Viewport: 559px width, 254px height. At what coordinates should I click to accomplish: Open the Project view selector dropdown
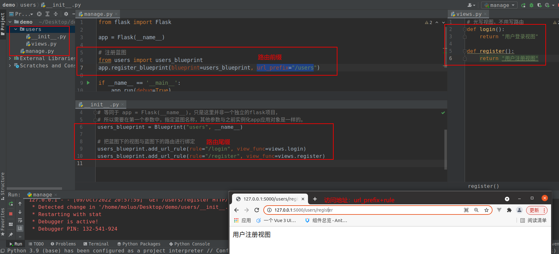pyautogui.click(x=21, y=14)
